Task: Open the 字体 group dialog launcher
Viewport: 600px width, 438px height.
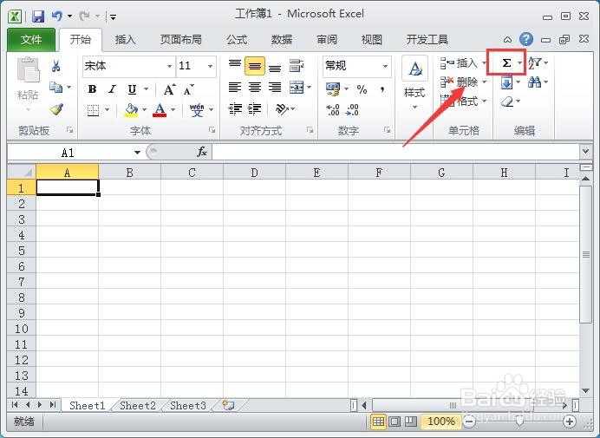Action: pos(212,130)
